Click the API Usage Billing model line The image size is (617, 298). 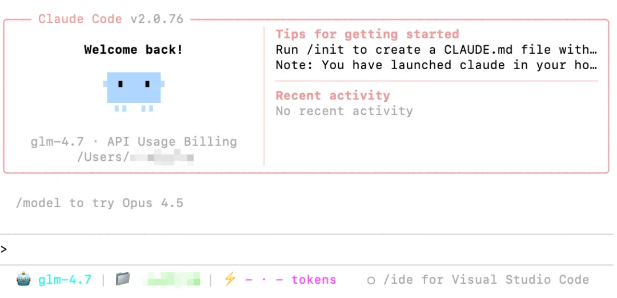(134, 142)
